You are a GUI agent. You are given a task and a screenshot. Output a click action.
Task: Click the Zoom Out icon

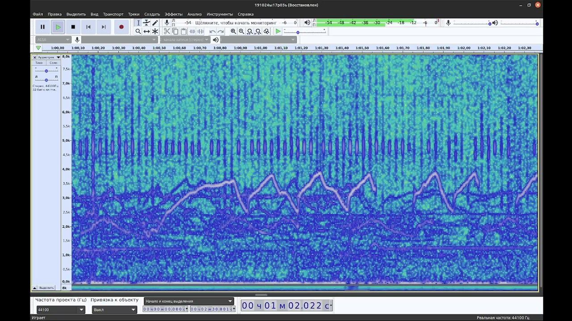(242, 31)
